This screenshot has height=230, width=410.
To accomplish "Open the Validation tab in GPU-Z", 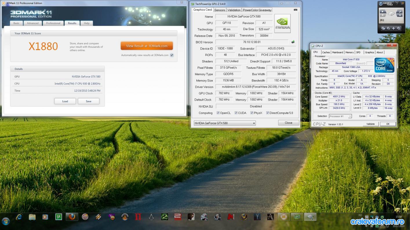I will click(x=234, y=10).
